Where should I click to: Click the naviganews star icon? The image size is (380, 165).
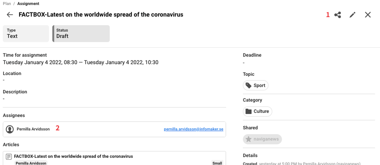(x=249, y=139)
